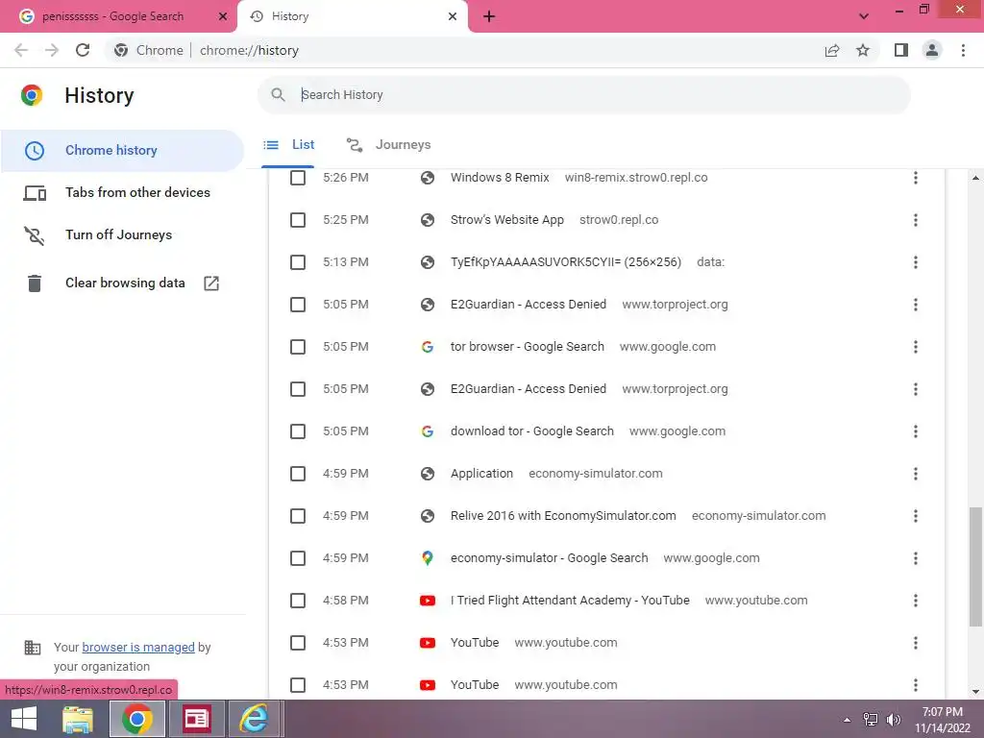Switch to the Google Search browser tab
This screenshot has width=984, height=738.
118,16
